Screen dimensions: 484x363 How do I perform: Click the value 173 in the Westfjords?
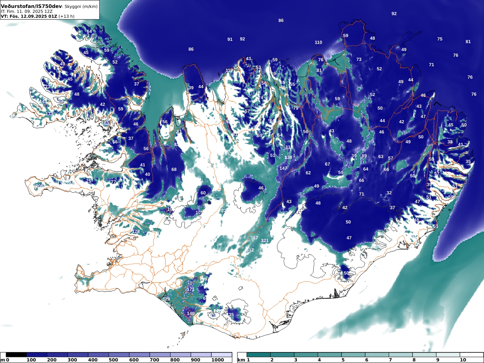click(49, 114)
